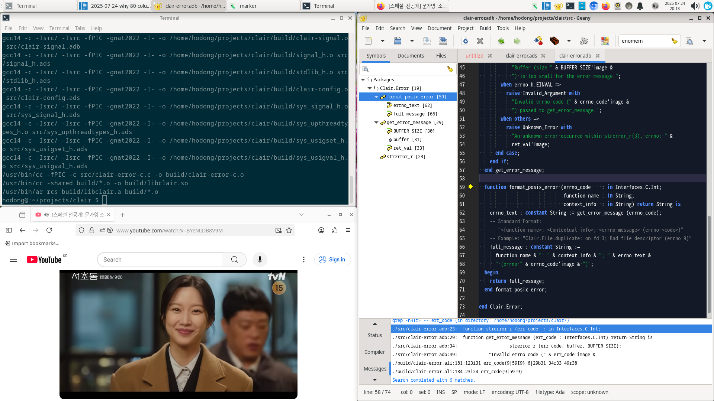Screen dimensions: 714x401
Task: Open new Firefox tab plus button
Action: [x=122, y=215]
